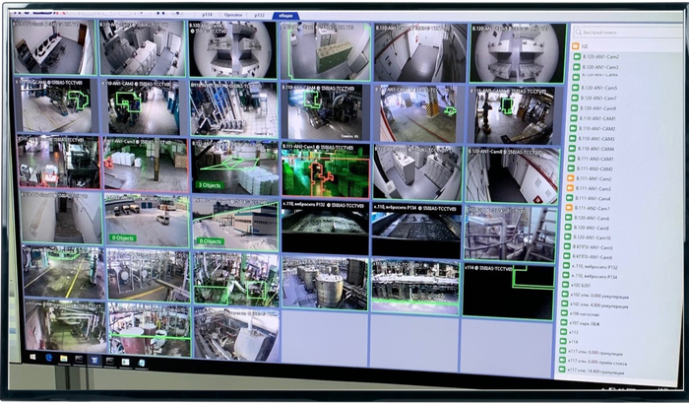This screenshot has height=404, width=689.
Task: Switch to the Operator tab
Action: pyautogui.click(x=233, y=15)
